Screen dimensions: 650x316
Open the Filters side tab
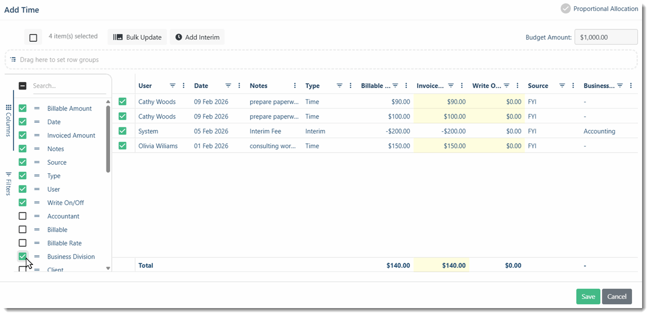click(x=8, y=183)
